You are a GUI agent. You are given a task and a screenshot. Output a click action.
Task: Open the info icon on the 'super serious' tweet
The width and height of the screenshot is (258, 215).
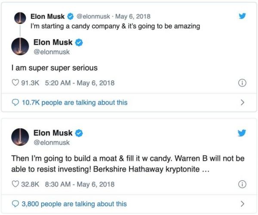point(242,82)
